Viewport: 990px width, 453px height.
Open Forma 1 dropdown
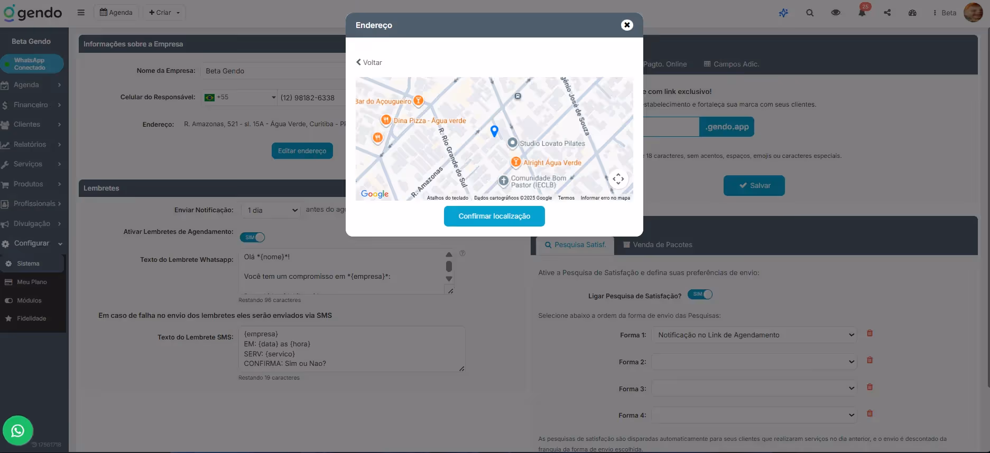[754, 335]
